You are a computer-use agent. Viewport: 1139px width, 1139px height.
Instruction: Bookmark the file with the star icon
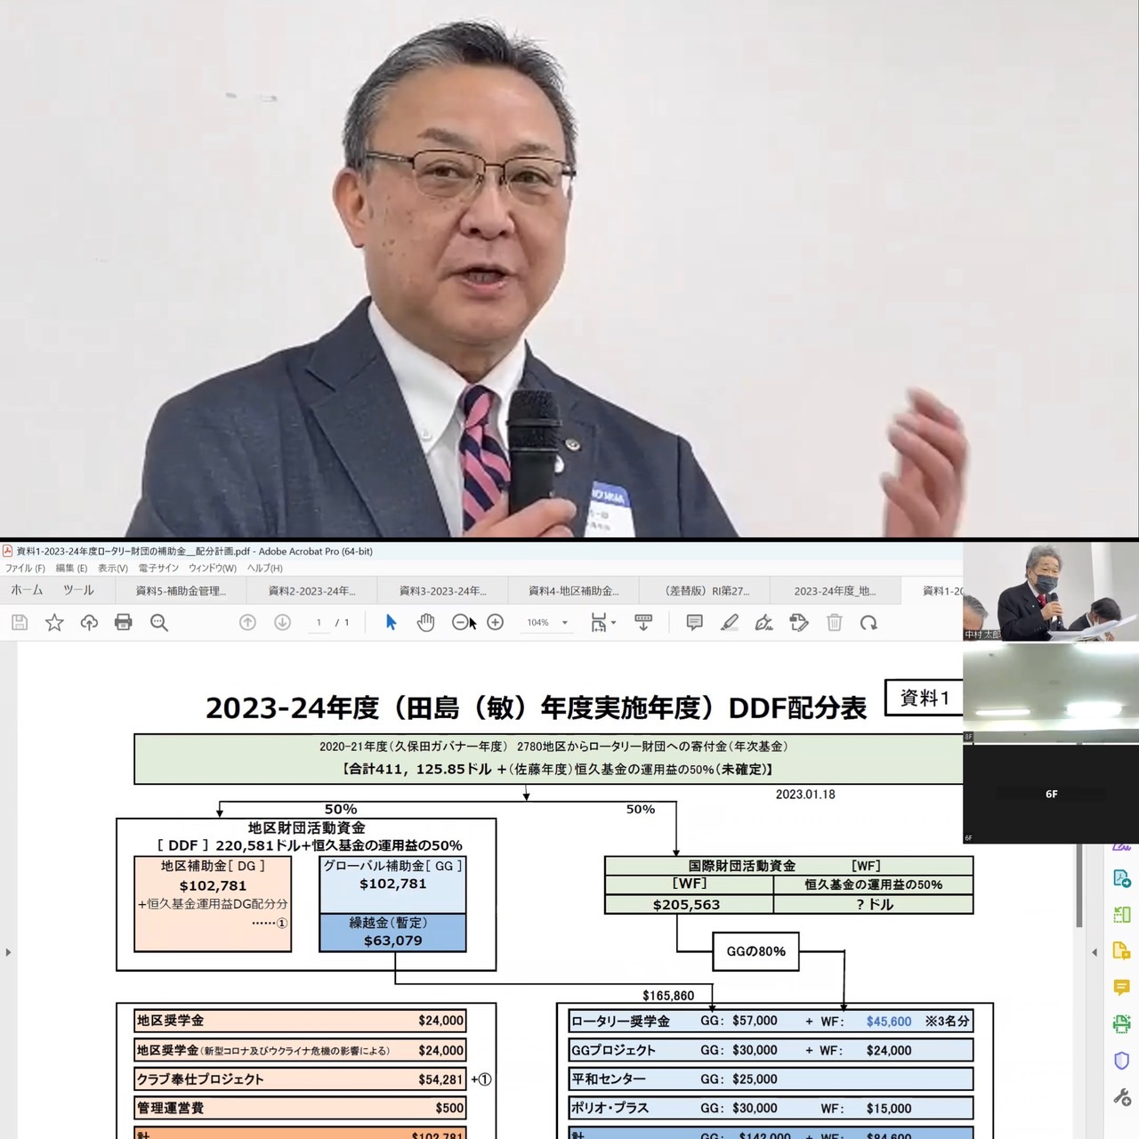pyautogui.click(x=54, y=623)
